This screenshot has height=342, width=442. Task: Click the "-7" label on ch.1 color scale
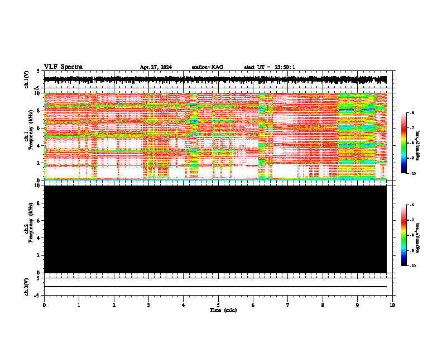click(x=411, y=128)
